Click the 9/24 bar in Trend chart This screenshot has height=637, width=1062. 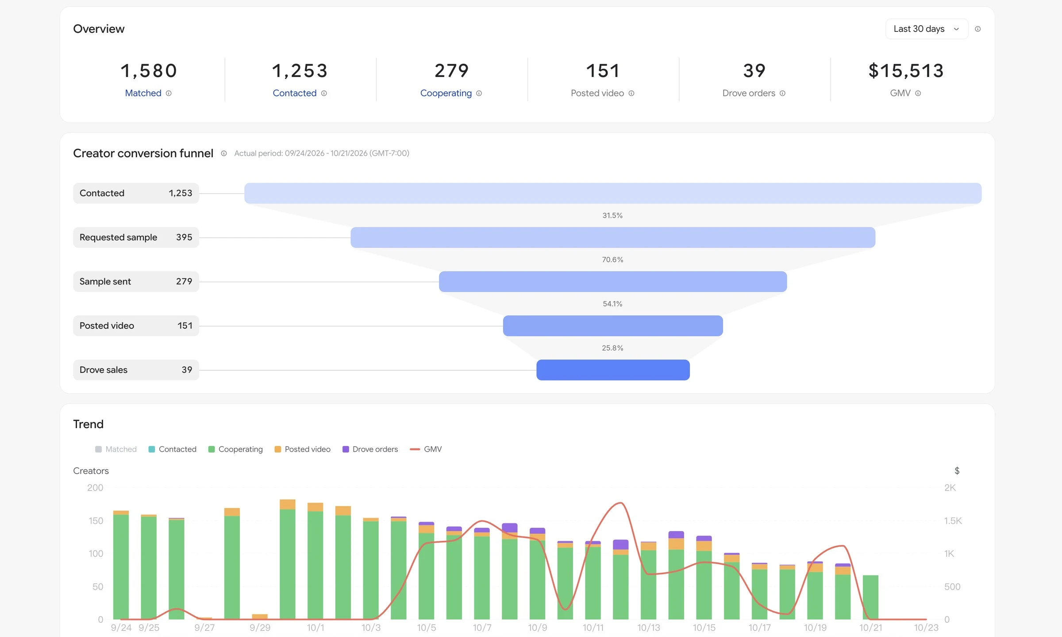[x=121, y=565]
